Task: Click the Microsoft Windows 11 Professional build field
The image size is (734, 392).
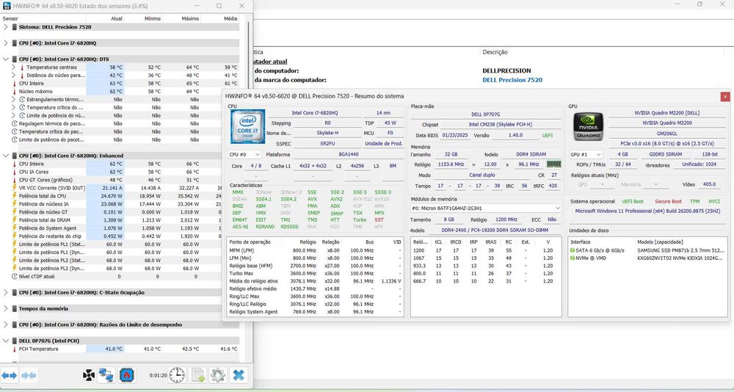Action: point(648,211)
